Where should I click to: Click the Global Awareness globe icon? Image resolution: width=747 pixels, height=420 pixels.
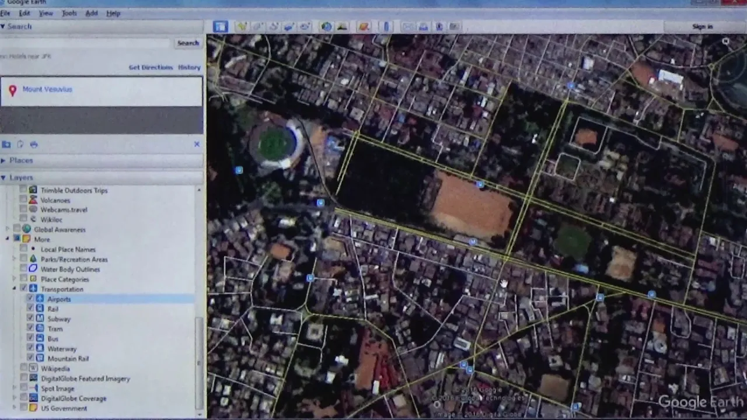coord(26,229)
